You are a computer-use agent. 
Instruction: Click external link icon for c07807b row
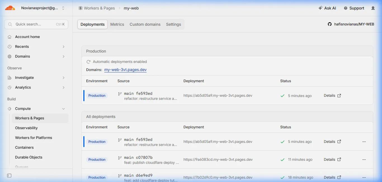pos(339,160)
